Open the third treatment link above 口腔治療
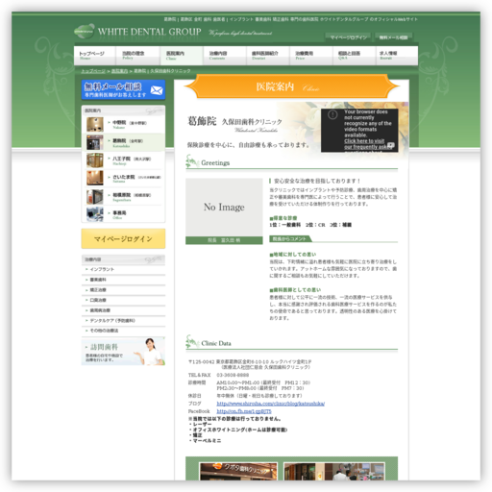 point(123,290)
